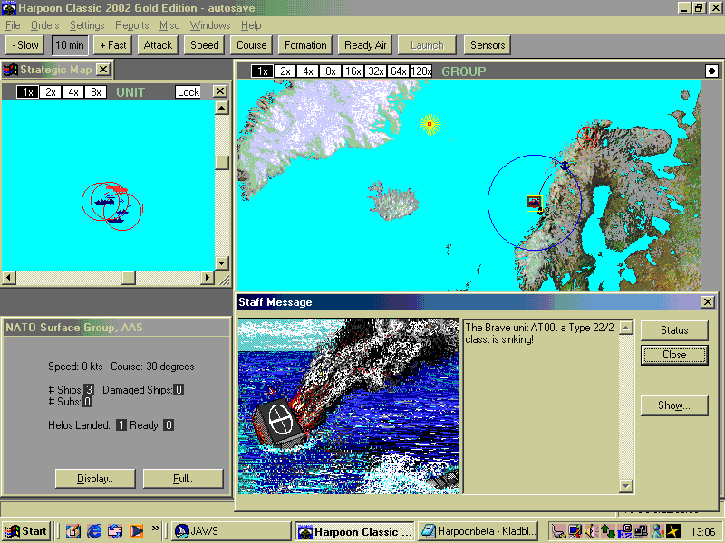This screenshot has width=725, height=543.
Task: Click the network arrows tray icon
Action: pos(607,531)
